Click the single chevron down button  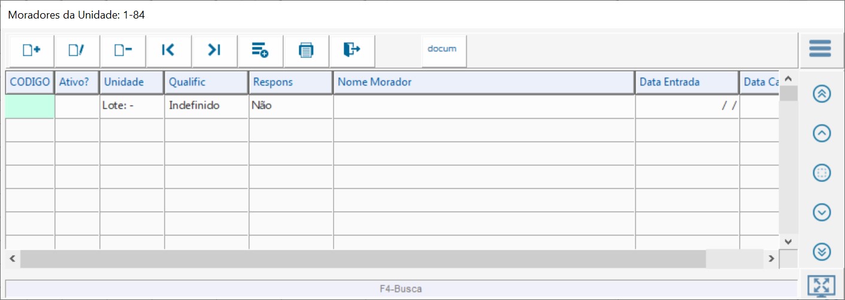(x=822, y=212)
